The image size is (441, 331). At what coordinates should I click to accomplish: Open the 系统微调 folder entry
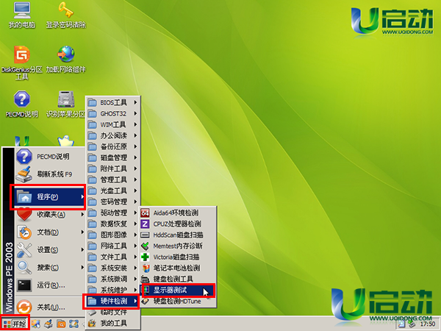(x=112, y=279)
